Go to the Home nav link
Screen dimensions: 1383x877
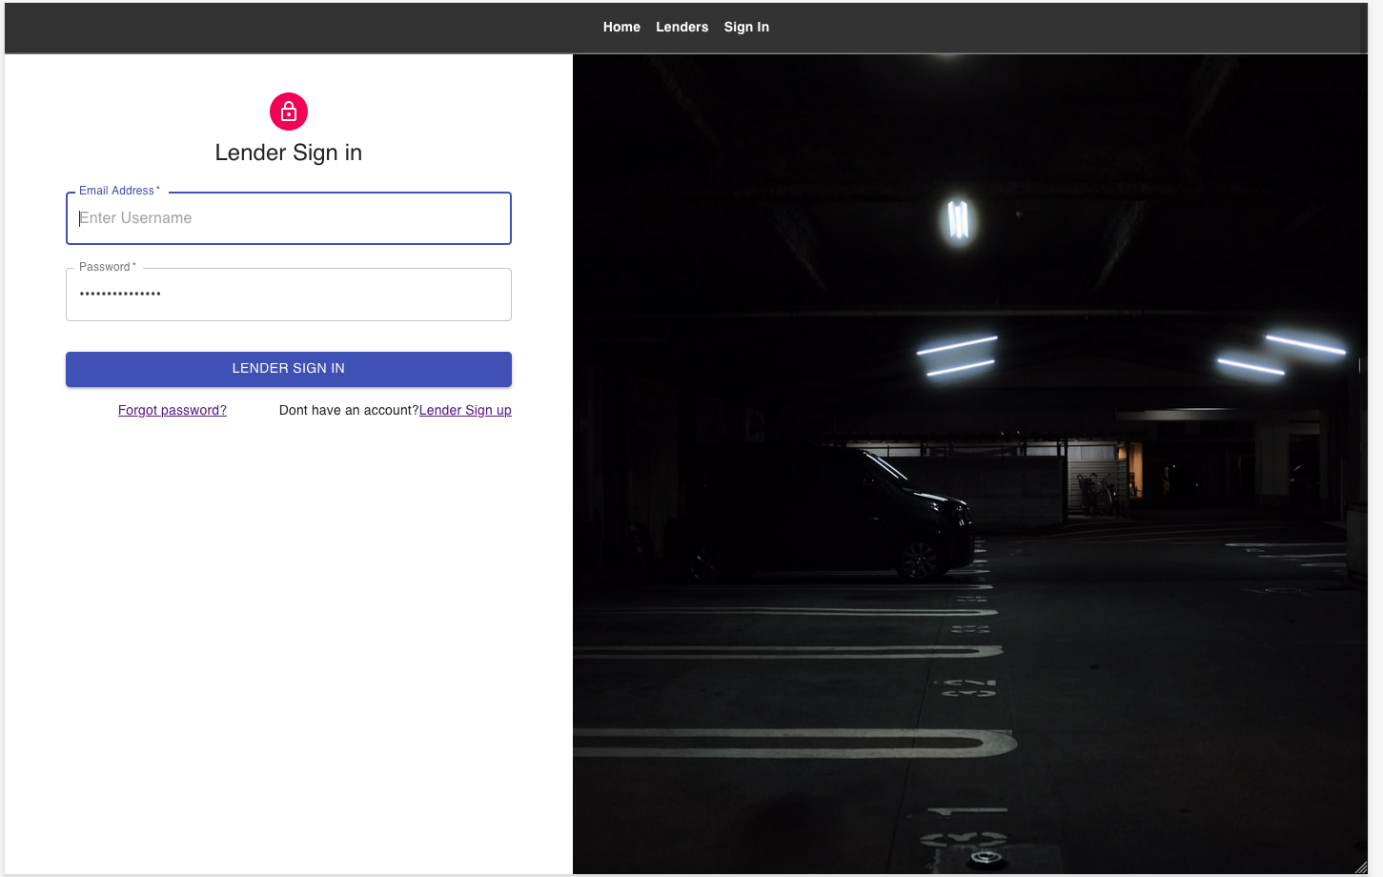621,27
